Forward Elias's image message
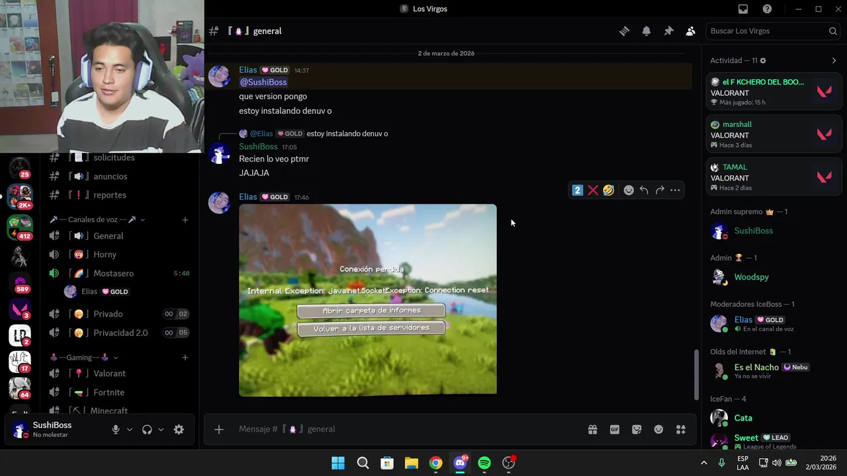 (660, 190)
